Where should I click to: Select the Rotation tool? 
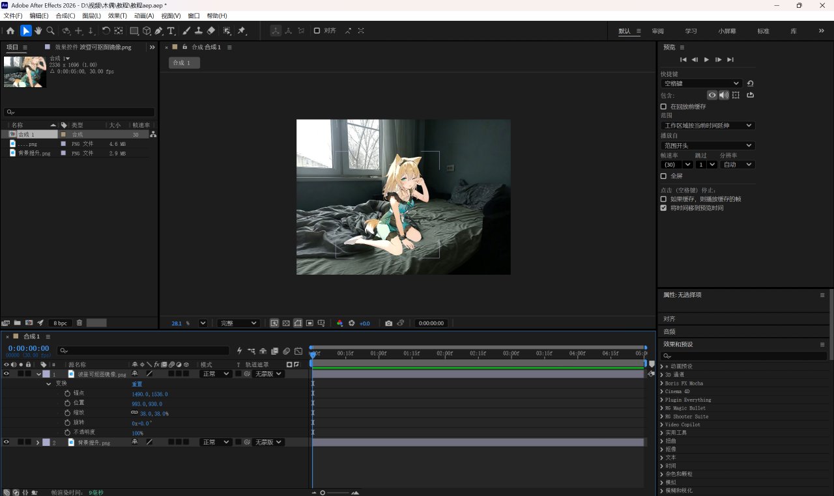[106, 31]
